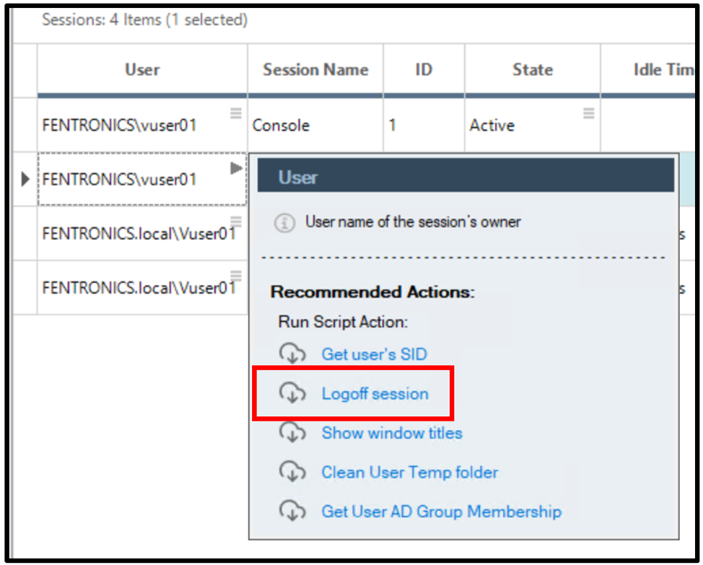Click the cloud icon beside Get user's SID
Image resolution: width=703 pixels, height=565 pixels.
pos(292,354)
